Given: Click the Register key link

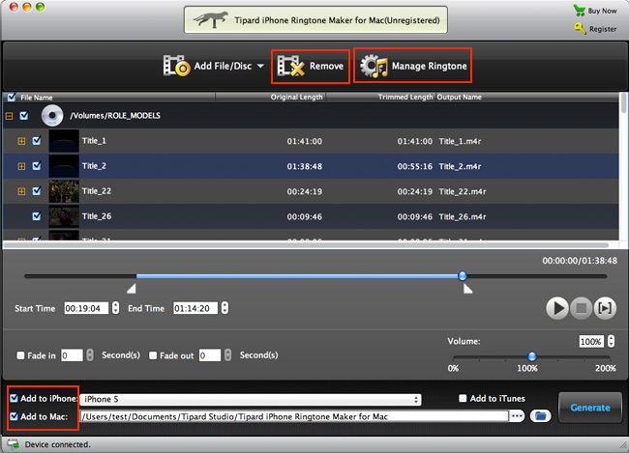Looking at the screenshot, I should tap(596, 29).
